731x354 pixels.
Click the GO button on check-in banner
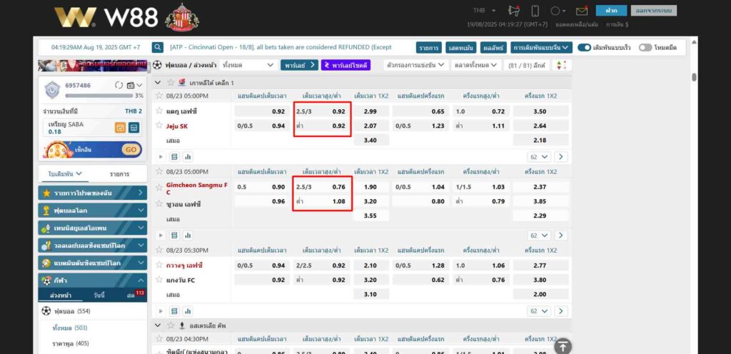[x=131, y=149]
